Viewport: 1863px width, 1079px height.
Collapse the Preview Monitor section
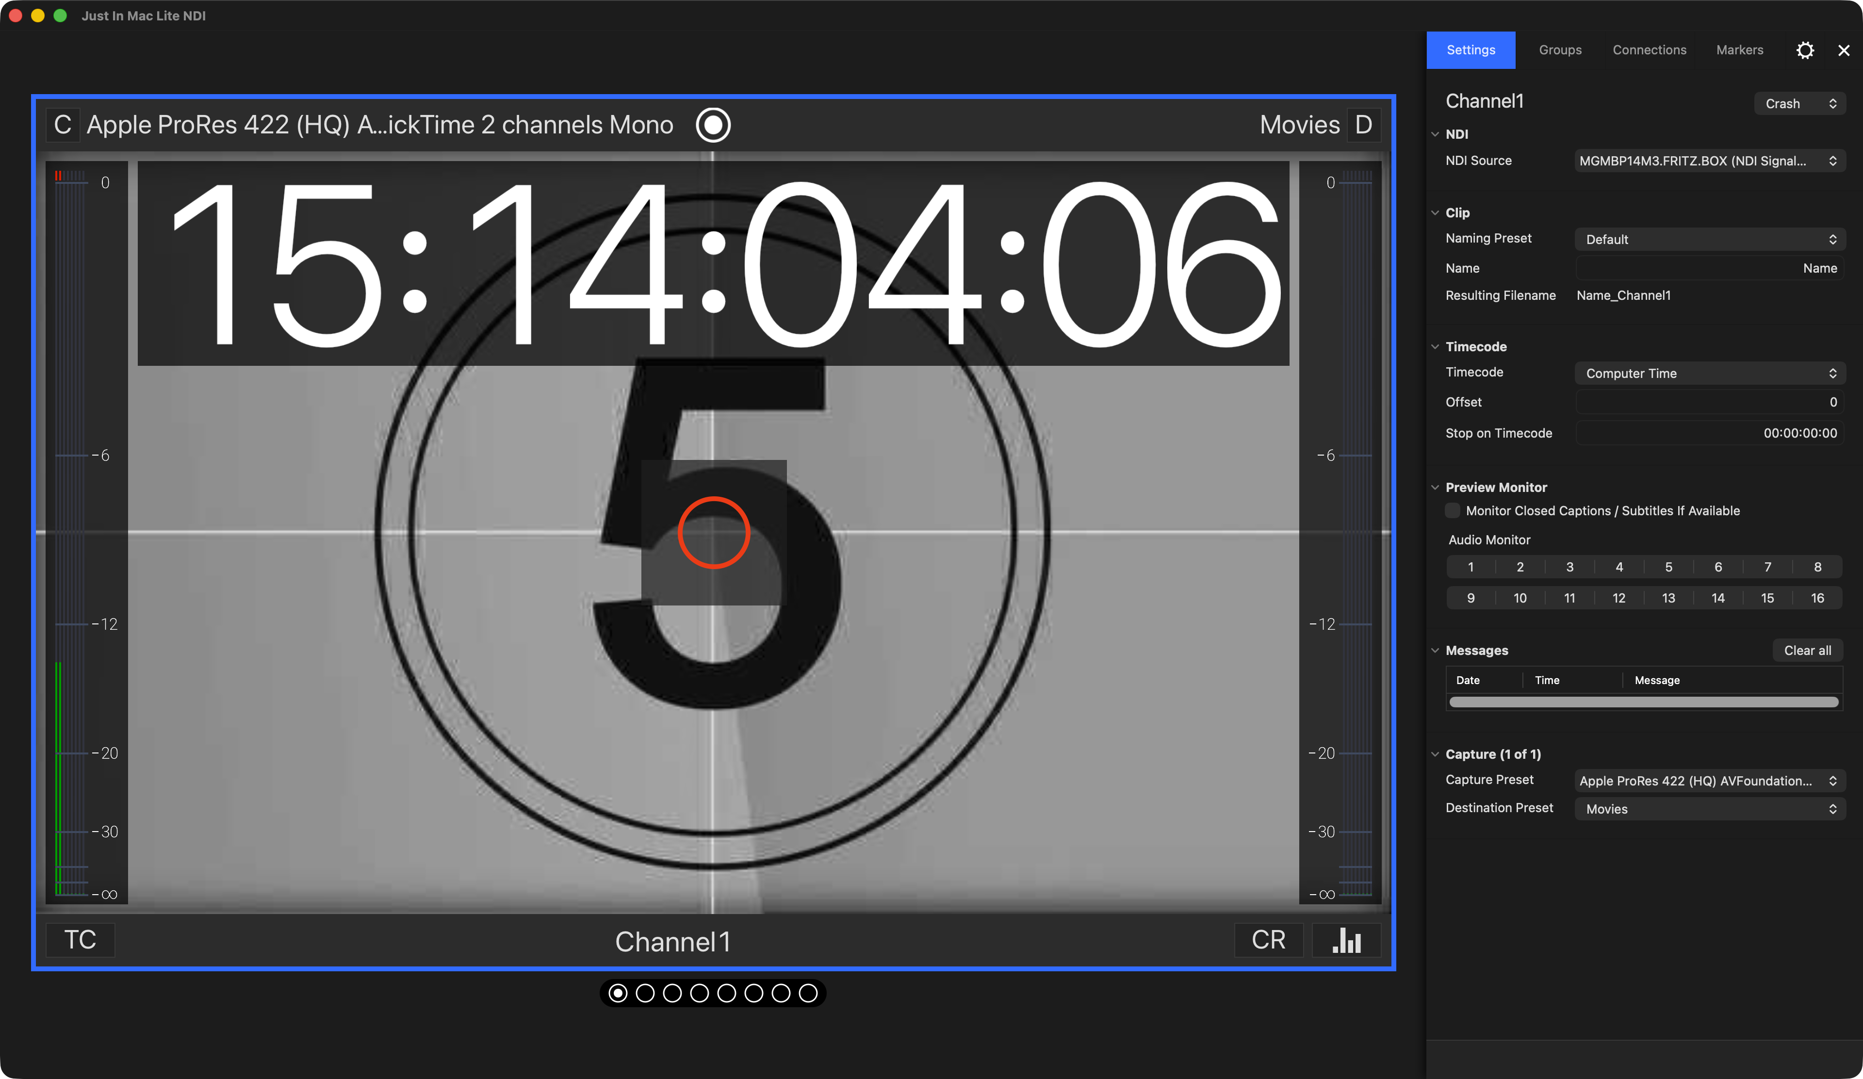tap(1435, 487)
